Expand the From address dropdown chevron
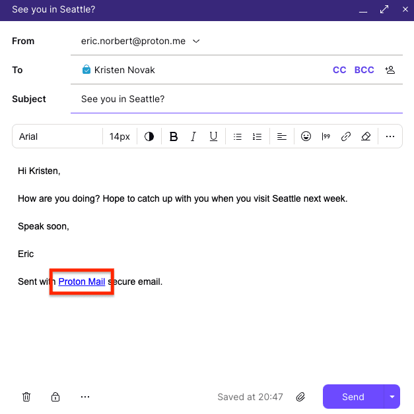 tap(196, 41)
